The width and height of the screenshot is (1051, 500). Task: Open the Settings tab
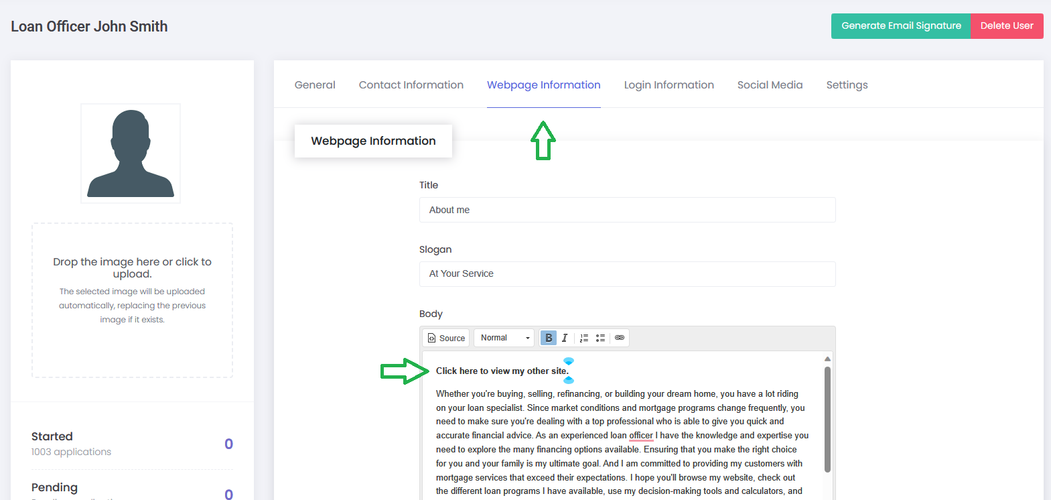point(847,85)
